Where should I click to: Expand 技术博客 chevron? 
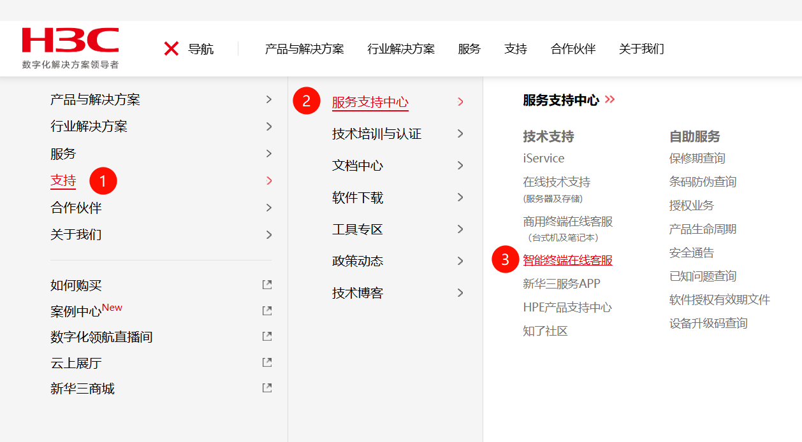[x=460, y=293]
